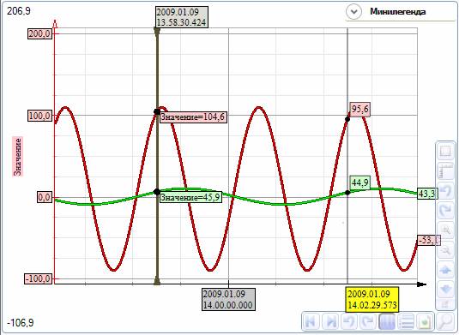
Task: Jump to start with bottom toolbar's first arrow
Action: [311, 322]
